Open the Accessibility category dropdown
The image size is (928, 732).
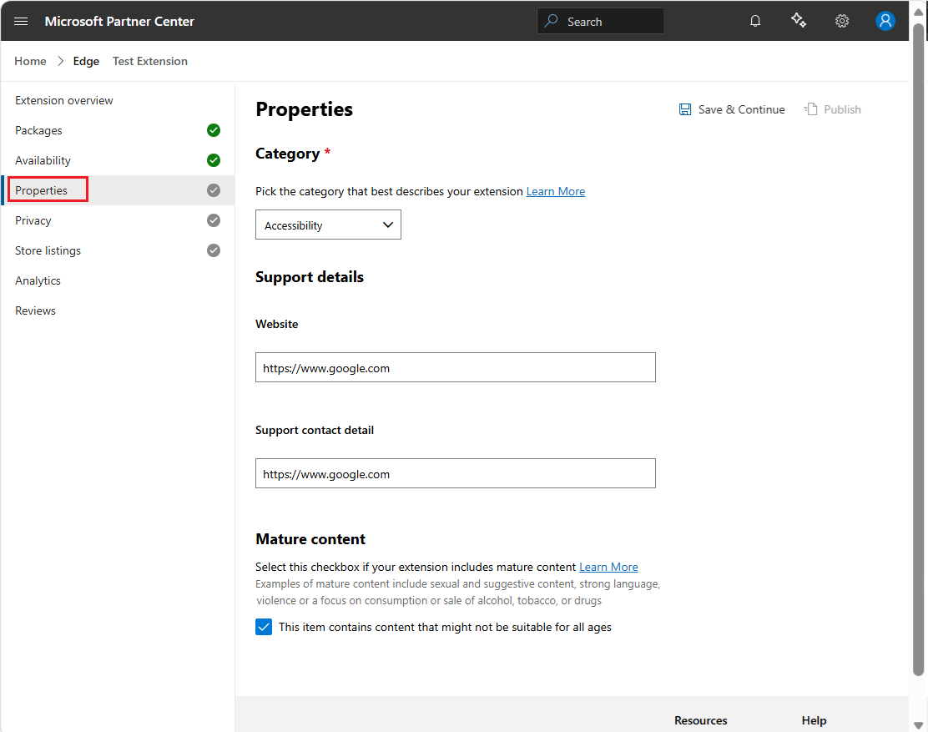(x=328, y=225)
